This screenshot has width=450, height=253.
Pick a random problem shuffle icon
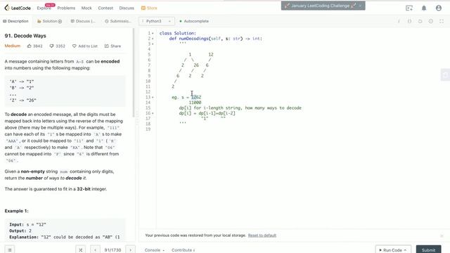point(81,250)
